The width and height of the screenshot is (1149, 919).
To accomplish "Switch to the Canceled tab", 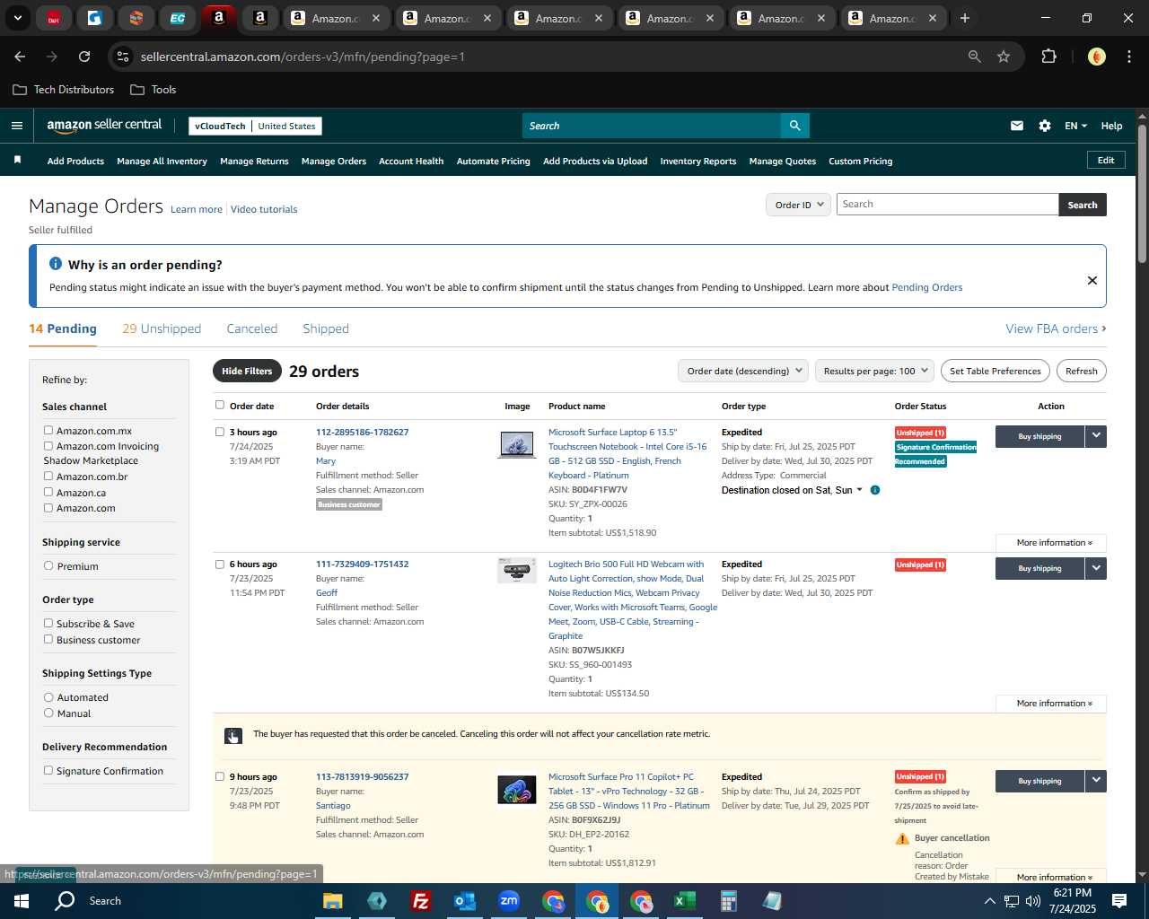I will (x=252, y=328).
